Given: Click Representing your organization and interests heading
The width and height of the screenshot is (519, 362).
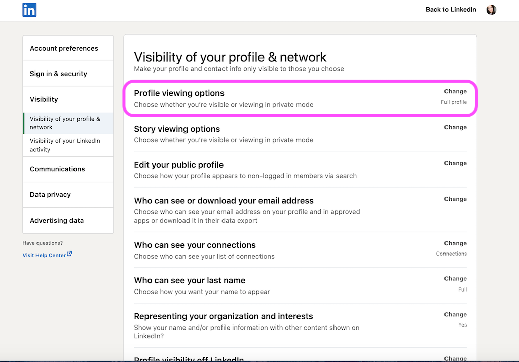Looking at the screenshot, I should tap(224, 316).
